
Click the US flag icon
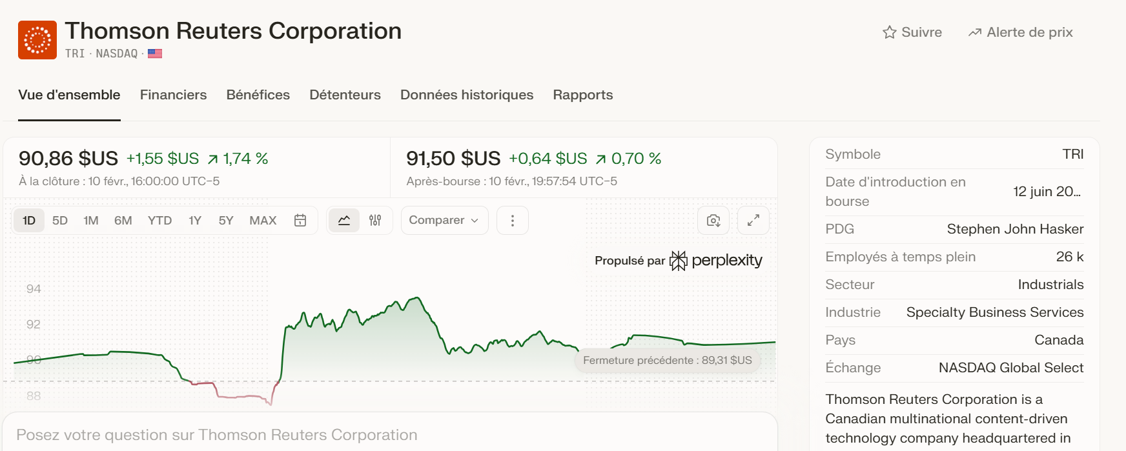click(x=155, y=54)
